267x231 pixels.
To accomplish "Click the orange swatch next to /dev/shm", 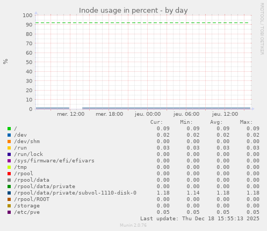I will pos(9,141).
